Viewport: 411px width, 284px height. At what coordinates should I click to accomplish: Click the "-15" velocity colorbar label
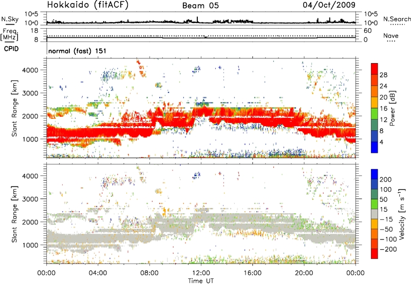tap(386, 219)
